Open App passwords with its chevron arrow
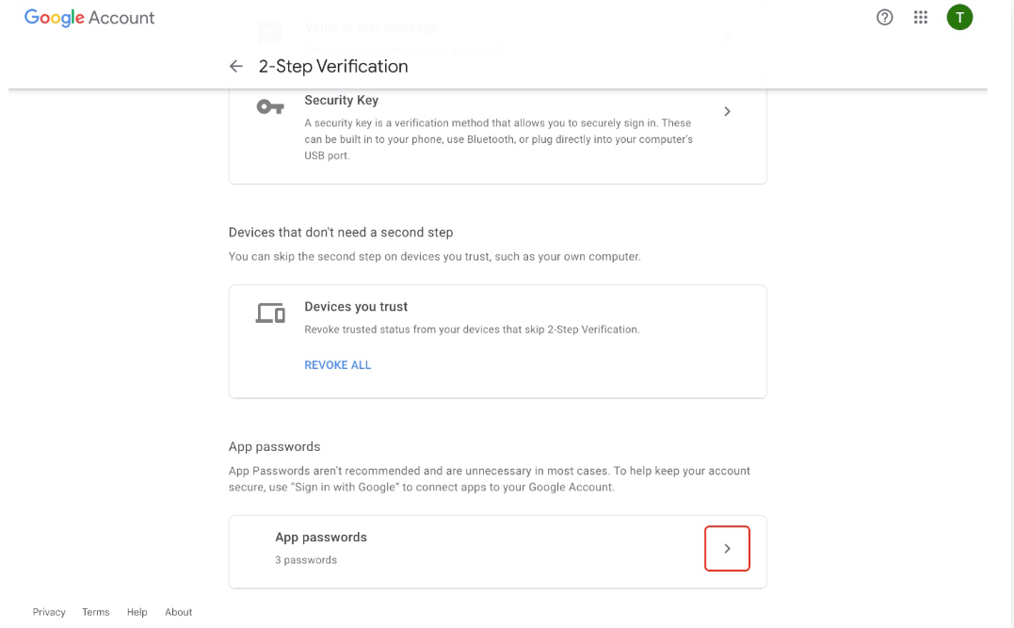Screen dimensions: 1014x628 pyautogui.click(x=727, y=548)
